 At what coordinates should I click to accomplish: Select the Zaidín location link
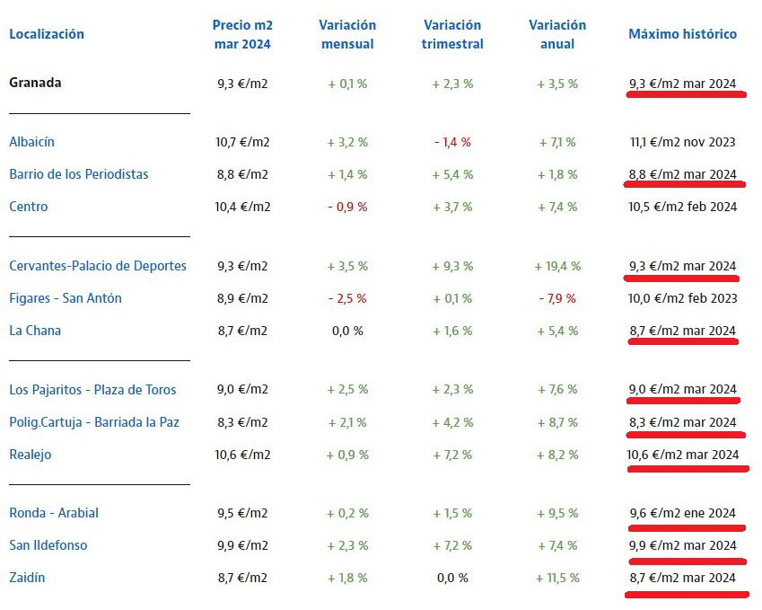[27, 578]
